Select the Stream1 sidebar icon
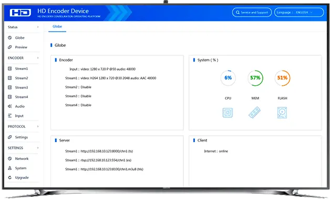Image resolution: width=331 pixels, height=200 pixels. 9,68
